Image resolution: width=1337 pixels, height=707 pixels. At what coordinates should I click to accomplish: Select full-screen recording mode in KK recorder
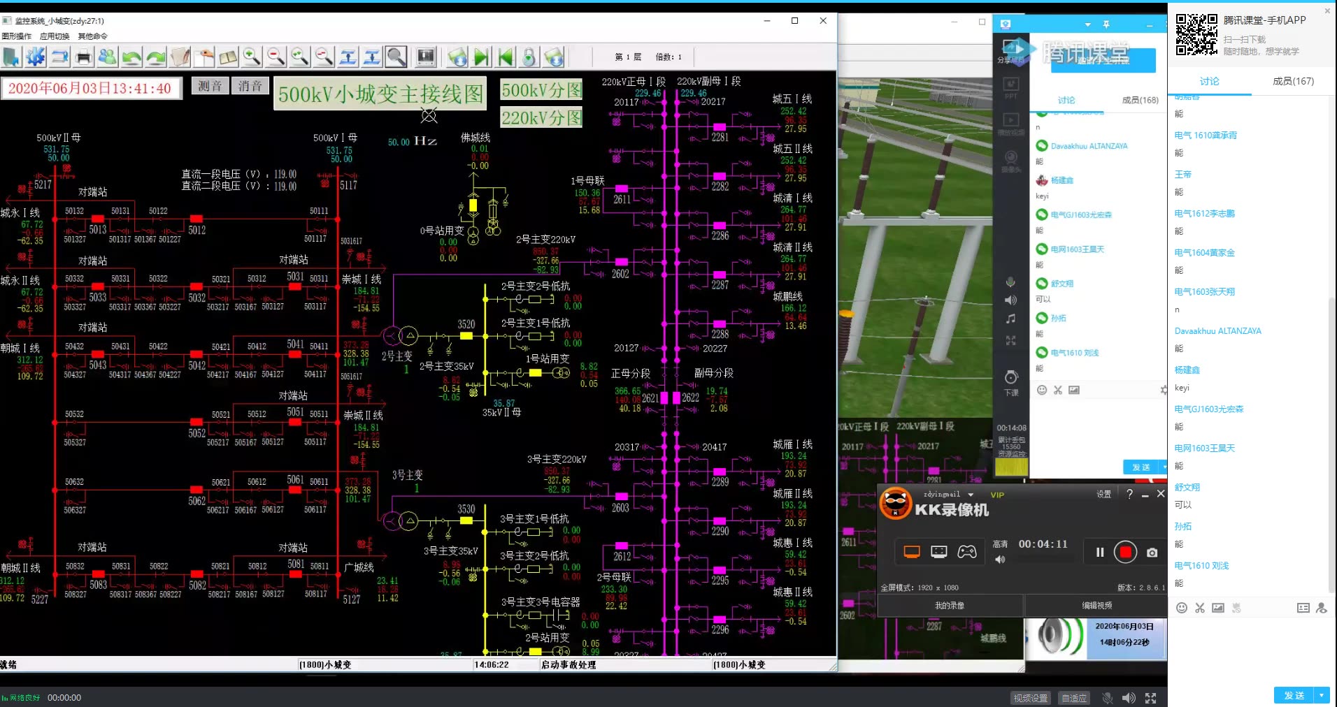[912, 552]
